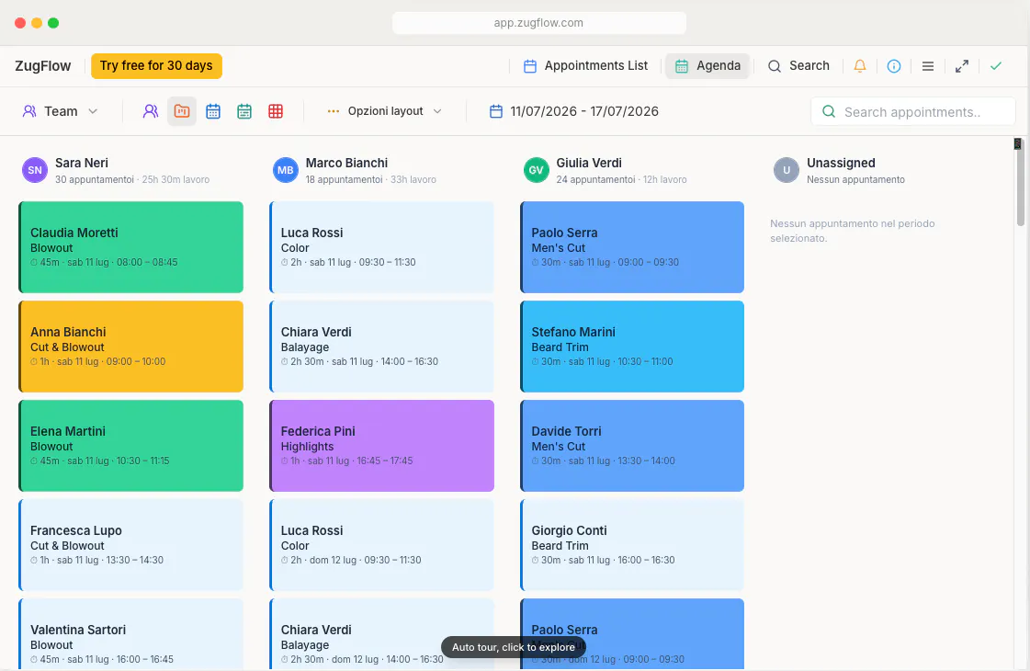The height and width of the screenshot is (671, 1030).
Task: Click Unassigned column header text
Action: point(841,163)
